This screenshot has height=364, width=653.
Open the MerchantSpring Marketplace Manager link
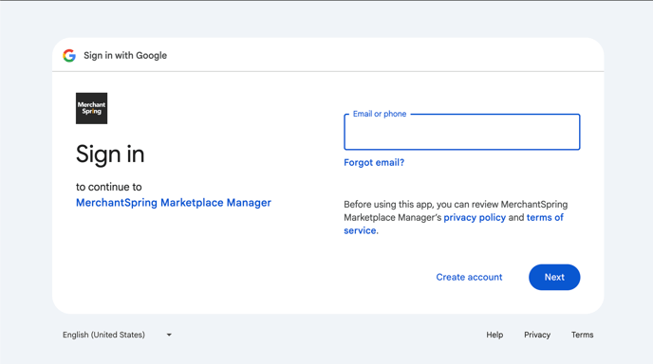click(x=174, y=203)
